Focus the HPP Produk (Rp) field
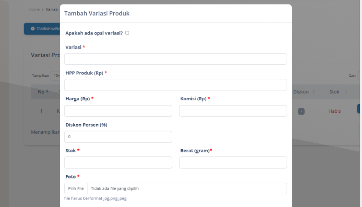Viewport: 362px width, 207px height. 176,85
